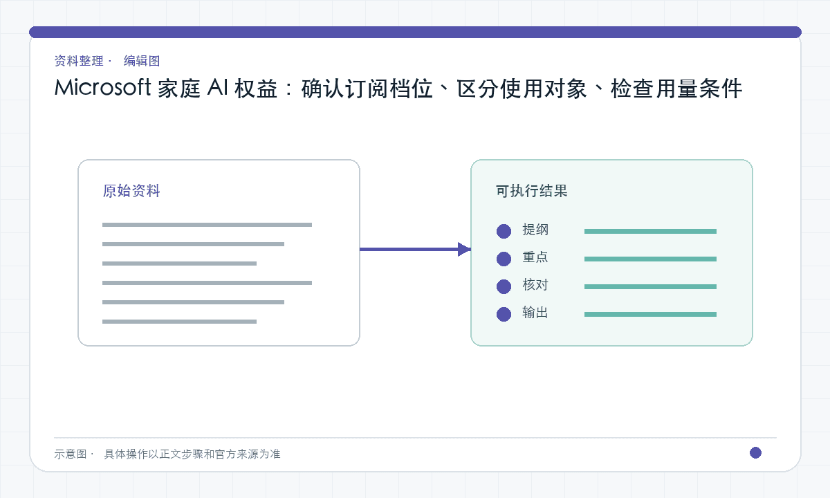Click the 编辑图 breadcrumb text
Screen dimensions: 830x498
click(142, 61)
